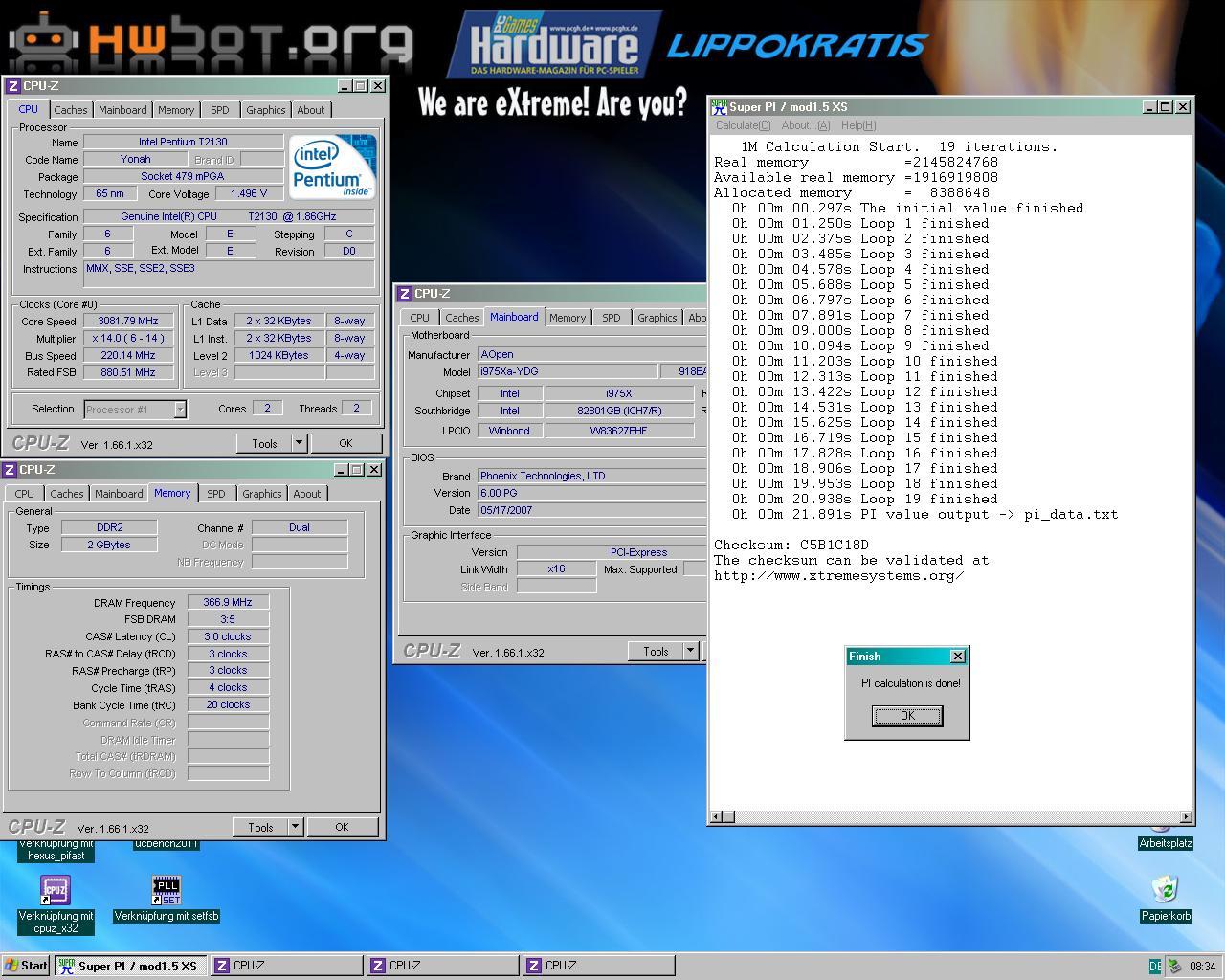1225x980 pixels.
Task: Click the DE language indicator in tray
Action: point(1155,967)
